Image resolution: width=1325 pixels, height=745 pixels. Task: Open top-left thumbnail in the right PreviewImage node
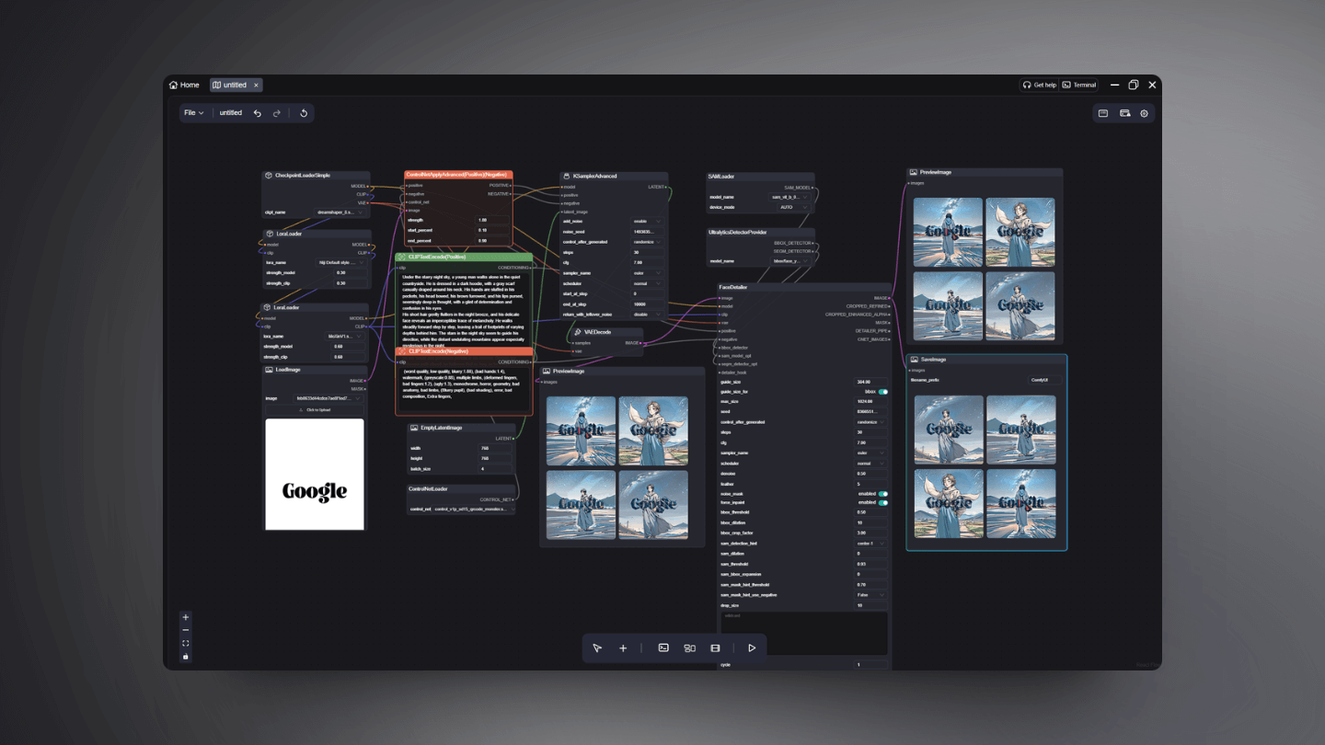(948, 233)
